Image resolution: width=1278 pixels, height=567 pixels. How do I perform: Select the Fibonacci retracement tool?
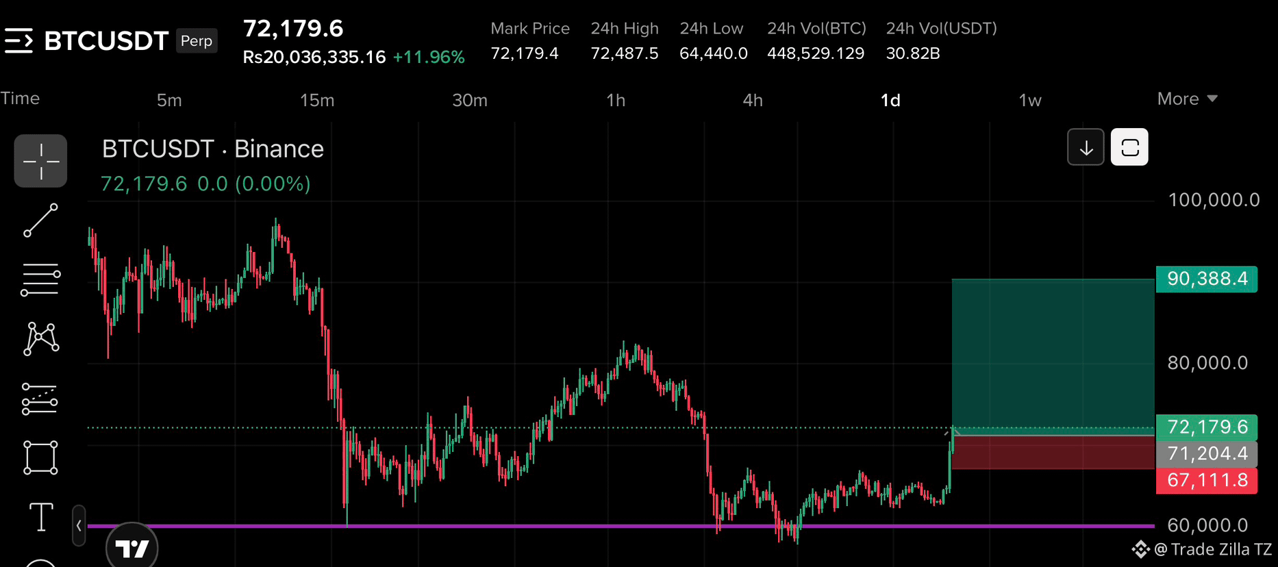pos(40,280)
